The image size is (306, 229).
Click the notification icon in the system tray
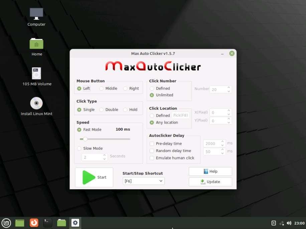tap(273, 223)
